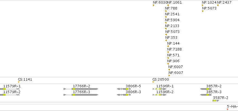Select the GS:20500 triangle marker

point(153,82)
